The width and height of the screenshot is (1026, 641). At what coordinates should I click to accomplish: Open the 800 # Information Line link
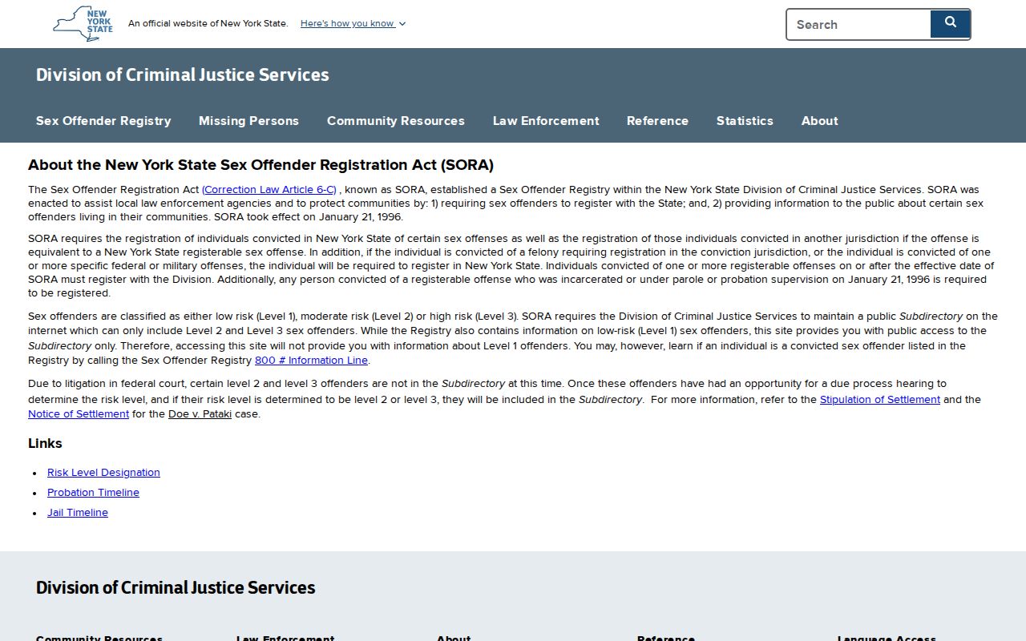311,361
